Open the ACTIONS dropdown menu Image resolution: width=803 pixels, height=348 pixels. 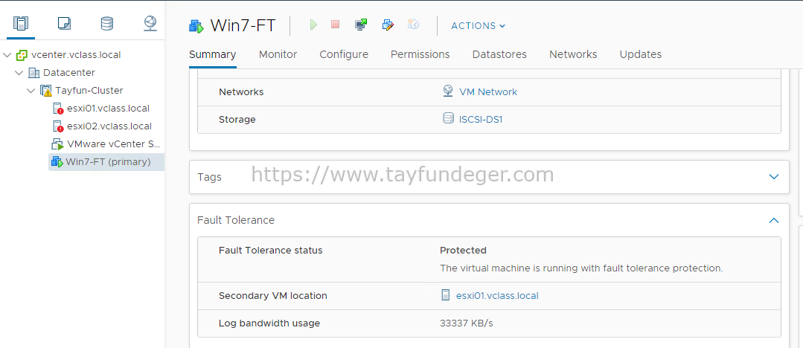(479, 25)
